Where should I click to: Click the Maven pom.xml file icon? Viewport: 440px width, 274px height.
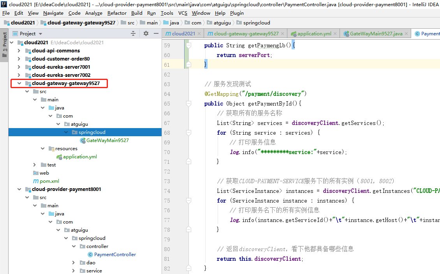tap(36, 181)
